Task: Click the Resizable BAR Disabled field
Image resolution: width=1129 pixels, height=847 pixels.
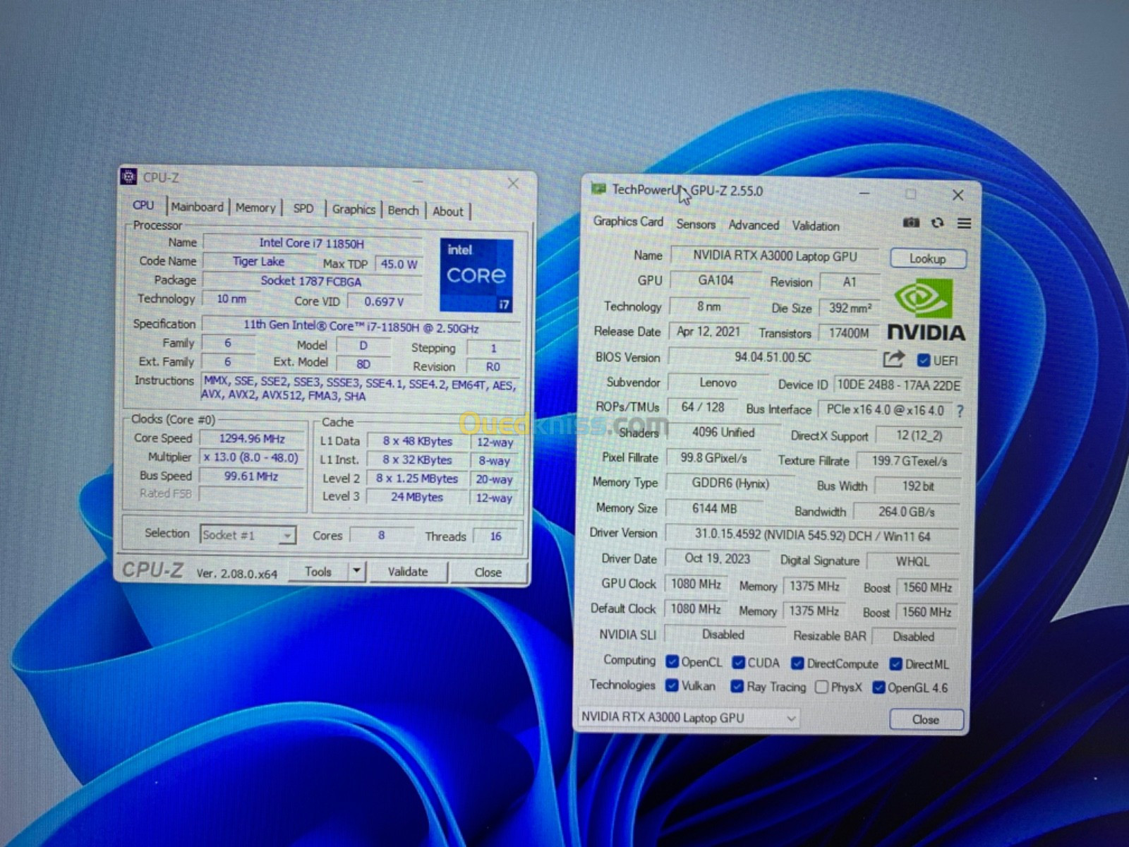Action: click(914, 637)
